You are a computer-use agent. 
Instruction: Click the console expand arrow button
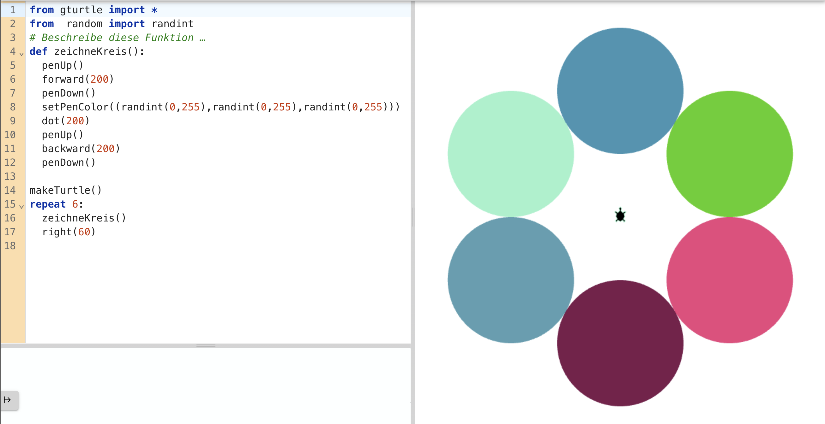(8, 400)
